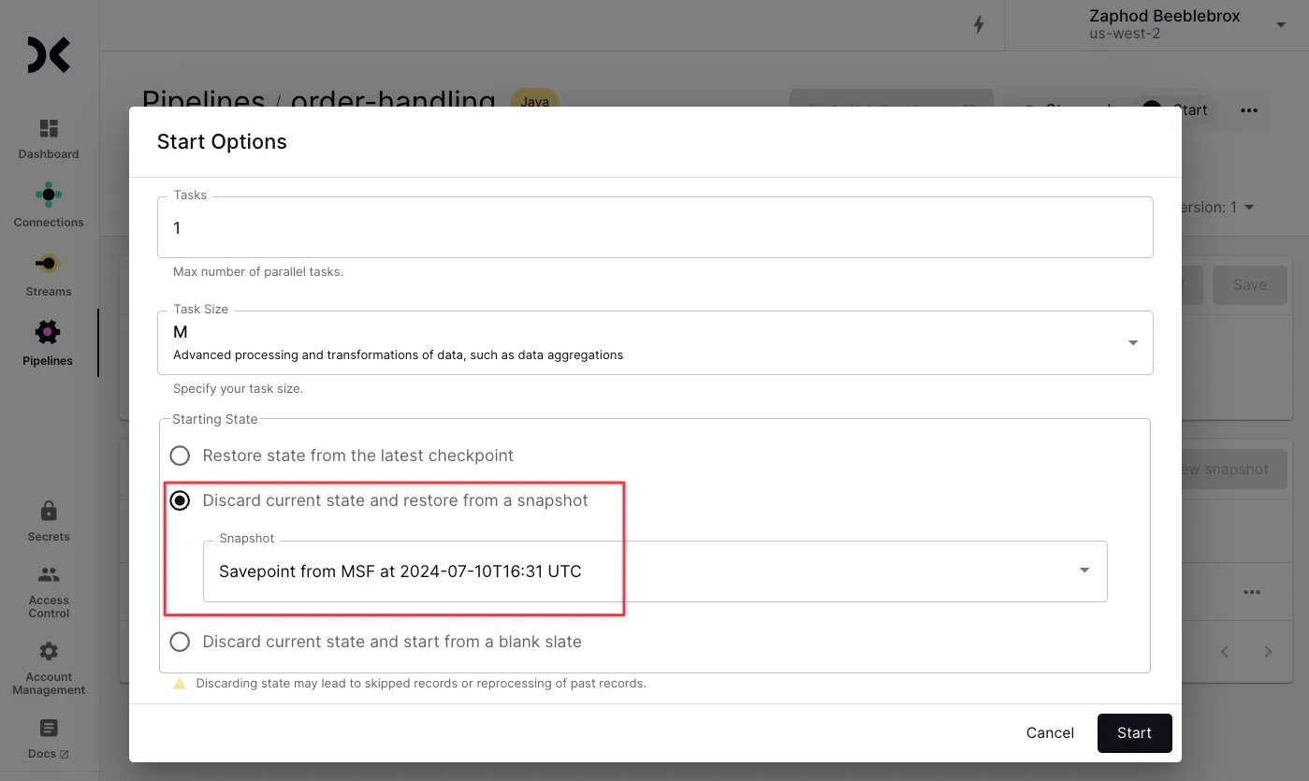Open Docs external link in sidebar
This screenshot has width=1309, height=781.
(49, 729)
